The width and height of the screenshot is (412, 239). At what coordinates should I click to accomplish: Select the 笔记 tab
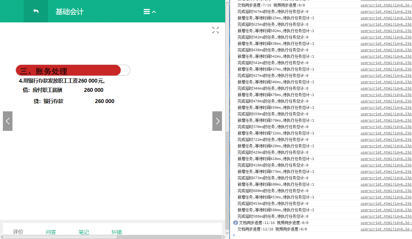[x=83, y=232]
